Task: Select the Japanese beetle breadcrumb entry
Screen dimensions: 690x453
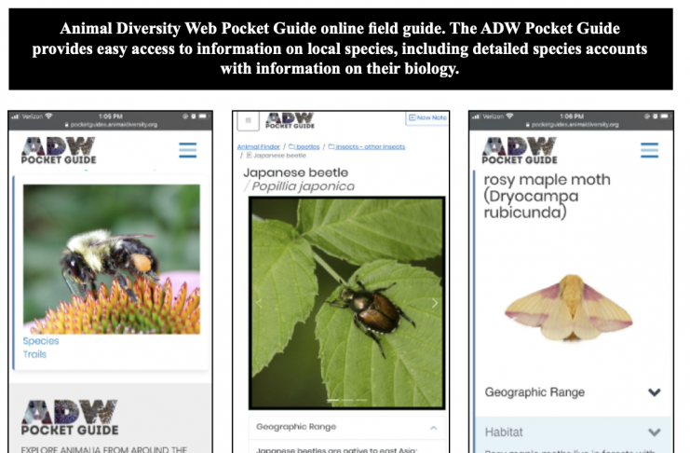Action: [x=277, y=156]
